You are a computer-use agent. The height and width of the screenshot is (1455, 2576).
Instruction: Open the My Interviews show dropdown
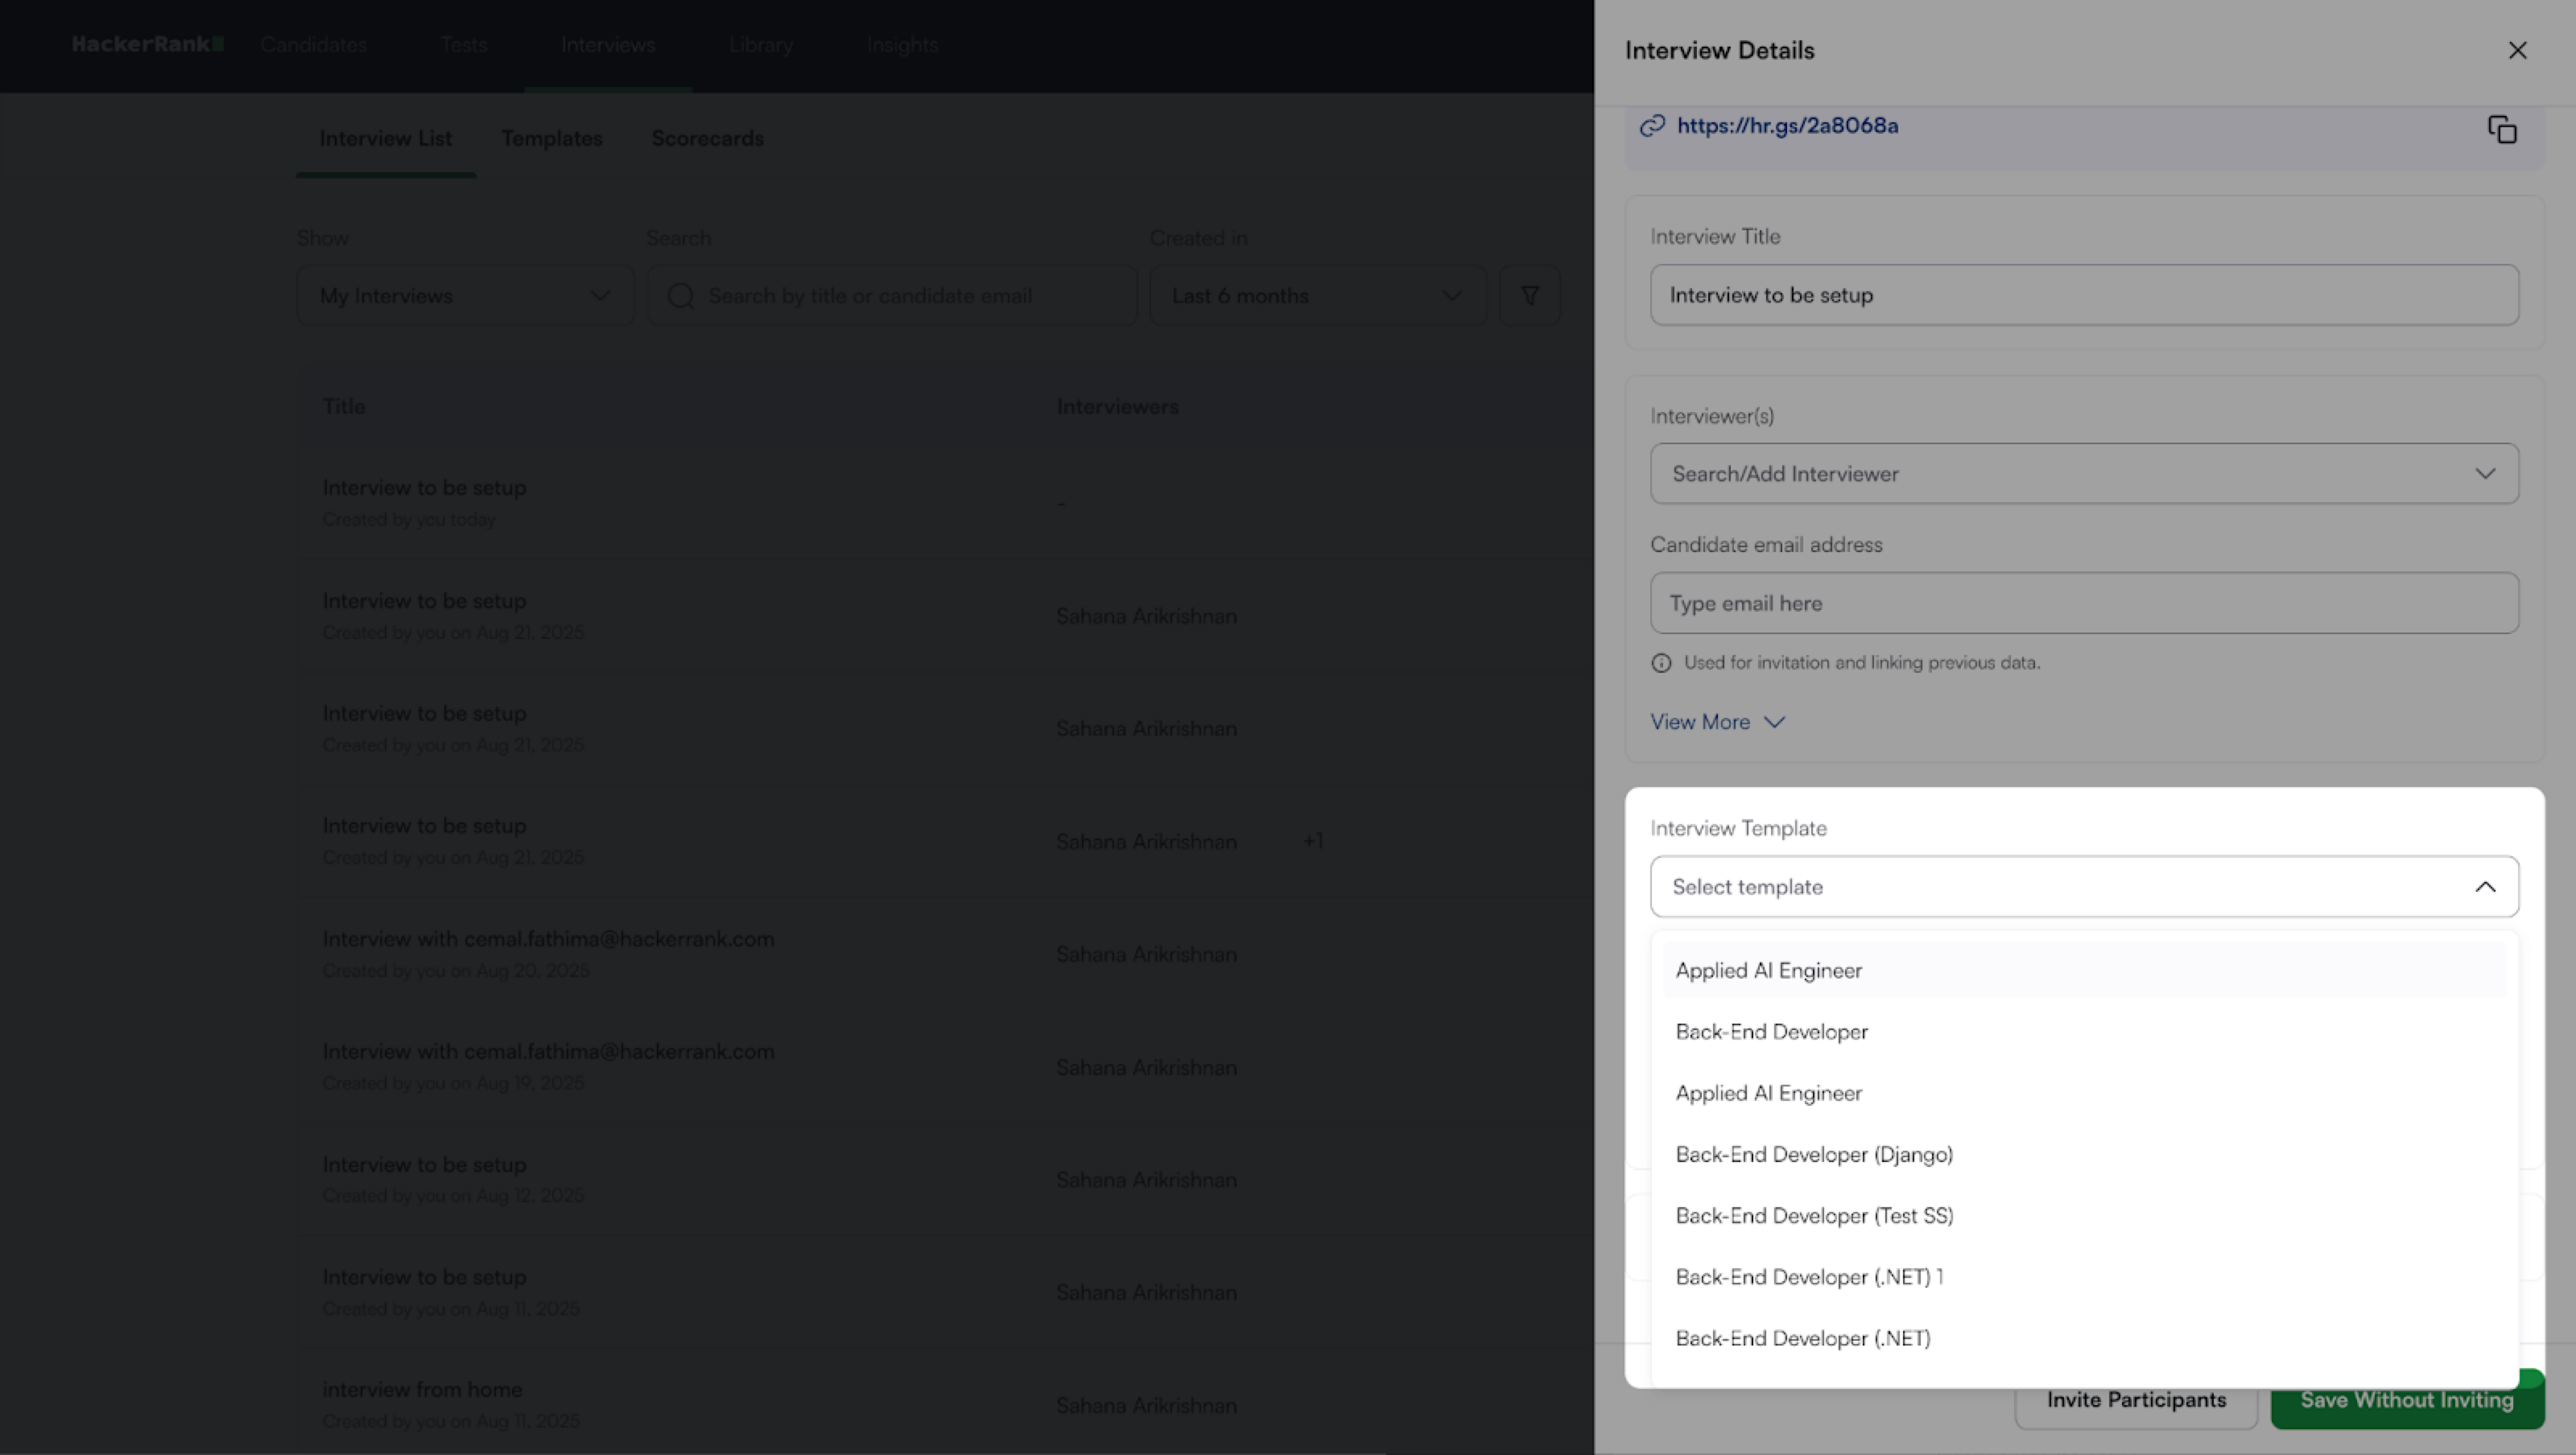[466, 295]
